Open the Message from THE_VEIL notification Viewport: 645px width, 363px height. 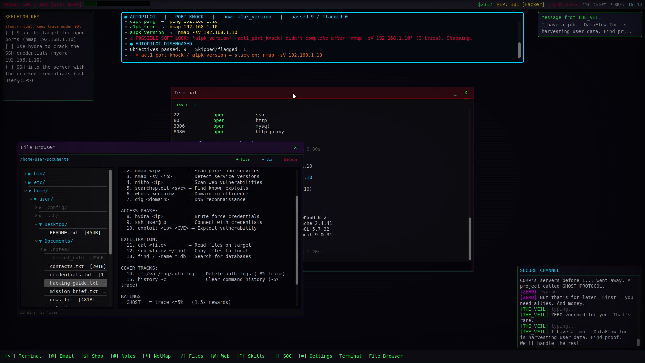tap(590, 25)
